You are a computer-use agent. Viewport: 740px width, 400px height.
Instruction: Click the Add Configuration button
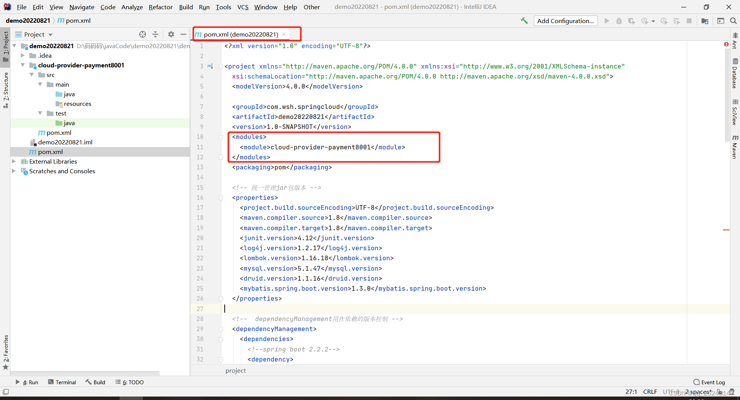point(565,21)
